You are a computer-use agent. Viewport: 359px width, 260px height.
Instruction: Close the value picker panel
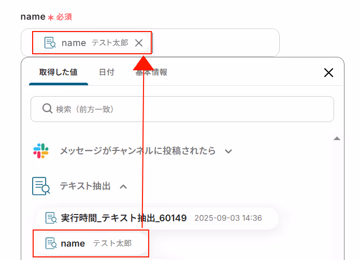pyautogui.click(x=328, y=73)
